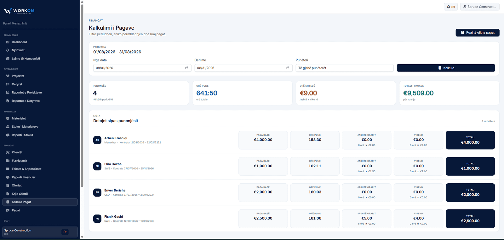Click the Furnizuesit truck icon
Screen dimensions: 504x240
(x=8, y=161)
